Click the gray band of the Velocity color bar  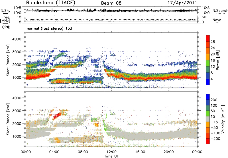[208, 119]
